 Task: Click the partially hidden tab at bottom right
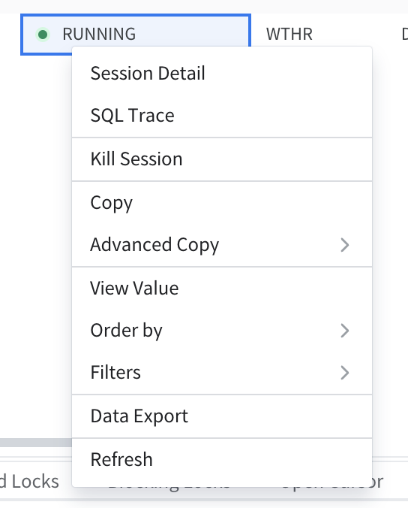377,482
